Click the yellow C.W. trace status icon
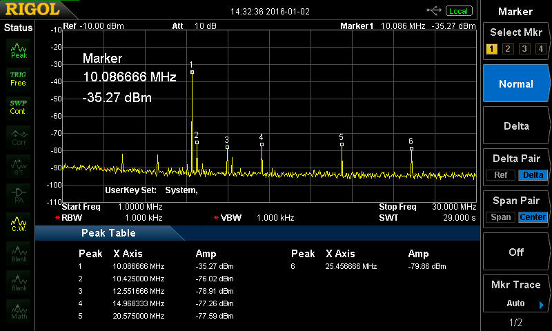The image size is (552, 331). coord(19,223)
